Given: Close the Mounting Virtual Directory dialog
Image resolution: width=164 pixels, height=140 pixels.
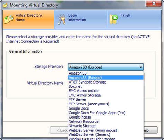Looking at the screenshot, I should coord(154,3).
